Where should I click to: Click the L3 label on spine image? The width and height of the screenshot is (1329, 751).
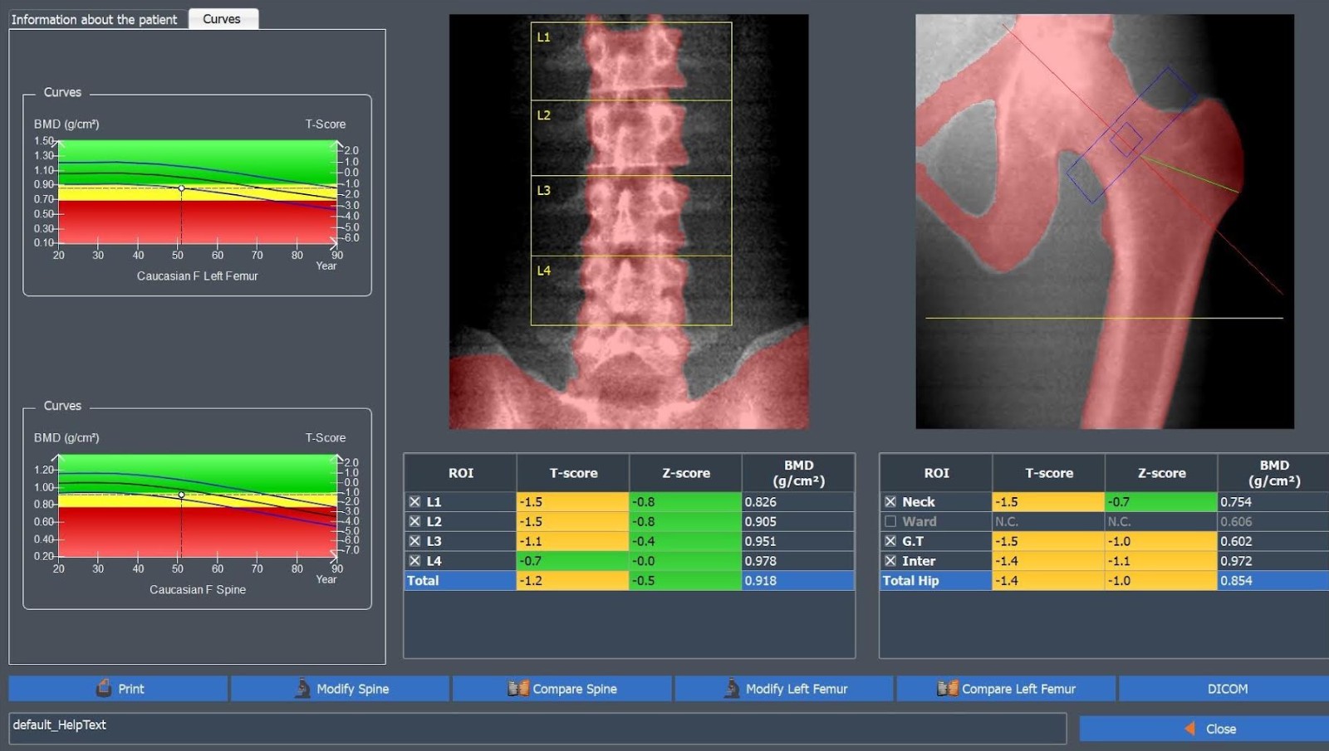(543, 190)
